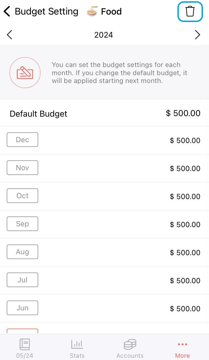Select the Aug month button

click(x=22, y=252)
